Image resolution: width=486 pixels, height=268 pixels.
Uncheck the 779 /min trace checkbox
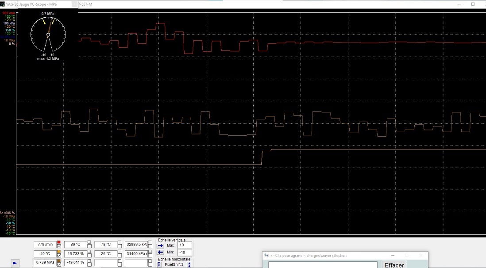click(59, 246)
